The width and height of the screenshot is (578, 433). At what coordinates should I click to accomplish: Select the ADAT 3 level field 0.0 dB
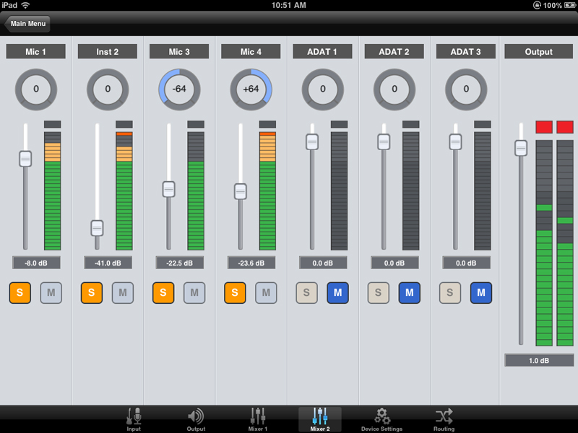tap(466, 263)
